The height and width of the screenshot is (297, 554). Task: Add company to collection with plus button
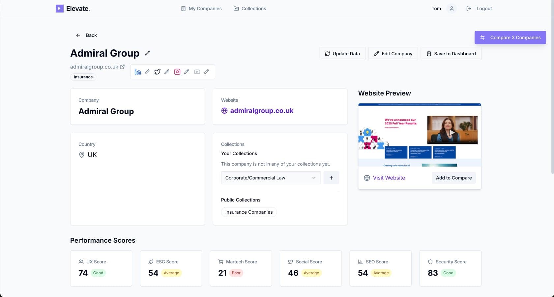tap(331, 178)
